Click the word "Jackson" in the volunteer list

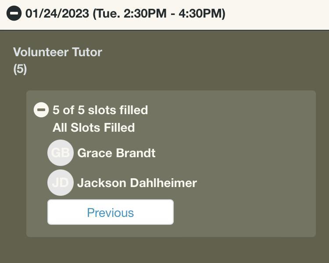point(102,183)
